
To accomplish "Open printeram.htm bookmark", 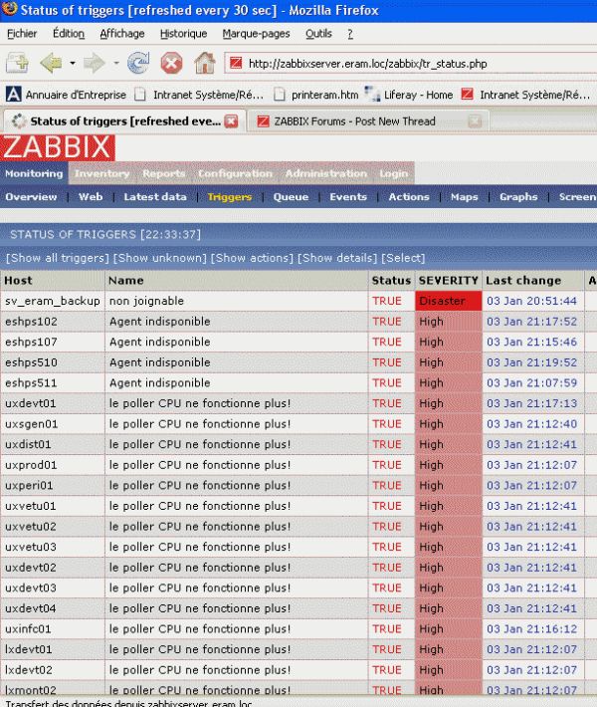I will [x=316, y=95].
